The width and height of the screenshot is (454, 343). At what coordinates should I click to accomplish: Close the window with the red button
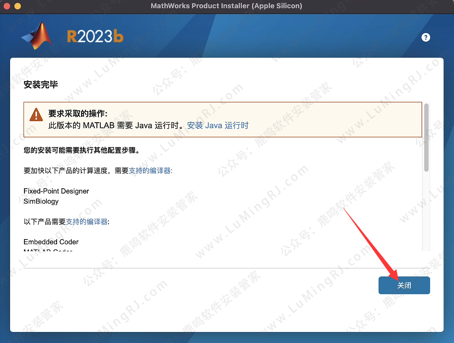tap(7, 6)
